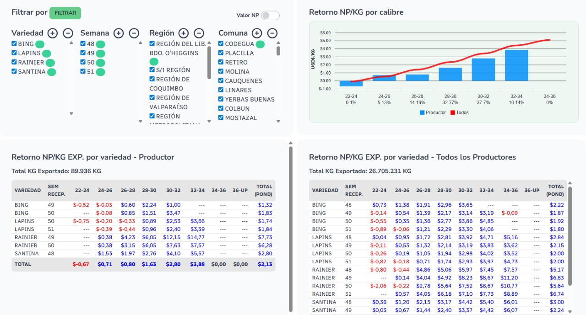This screenshot has height=315, width=586.
Task: Click the red Todos legend swatch
Action: tap(452, 112)
